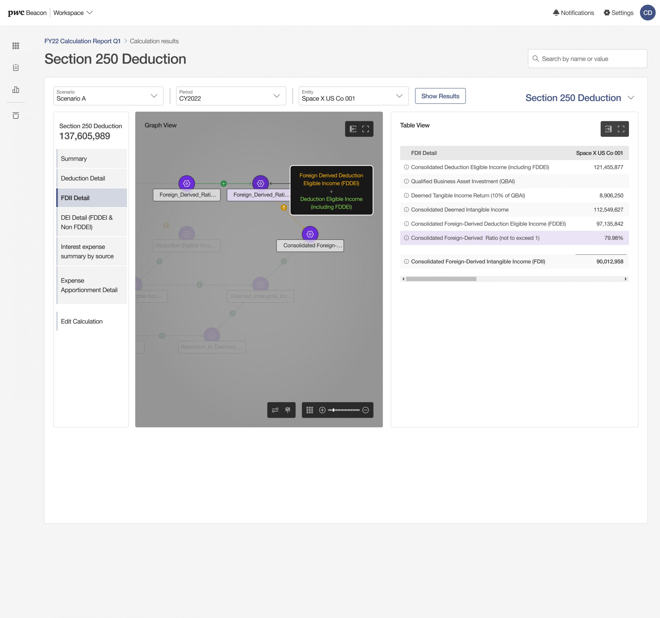The height and width of the screenshot is (618, 660).
Task: Open graph filter settings icon
Action: [275, 410]
